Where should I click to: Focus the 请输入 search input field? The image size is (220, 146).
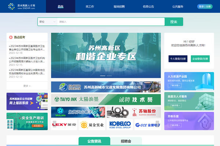pos(111,22)
